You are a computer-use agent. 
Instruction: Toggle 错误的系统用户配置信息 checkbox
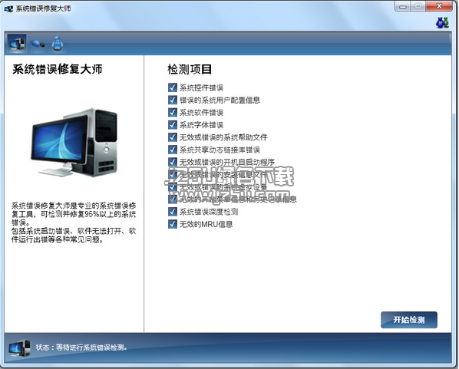tap(173, 100)
